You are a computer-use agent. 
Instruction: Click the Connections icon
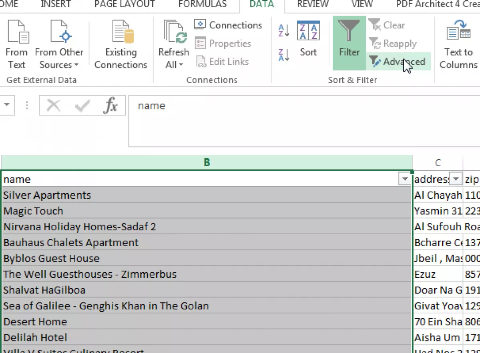(228, 25)
